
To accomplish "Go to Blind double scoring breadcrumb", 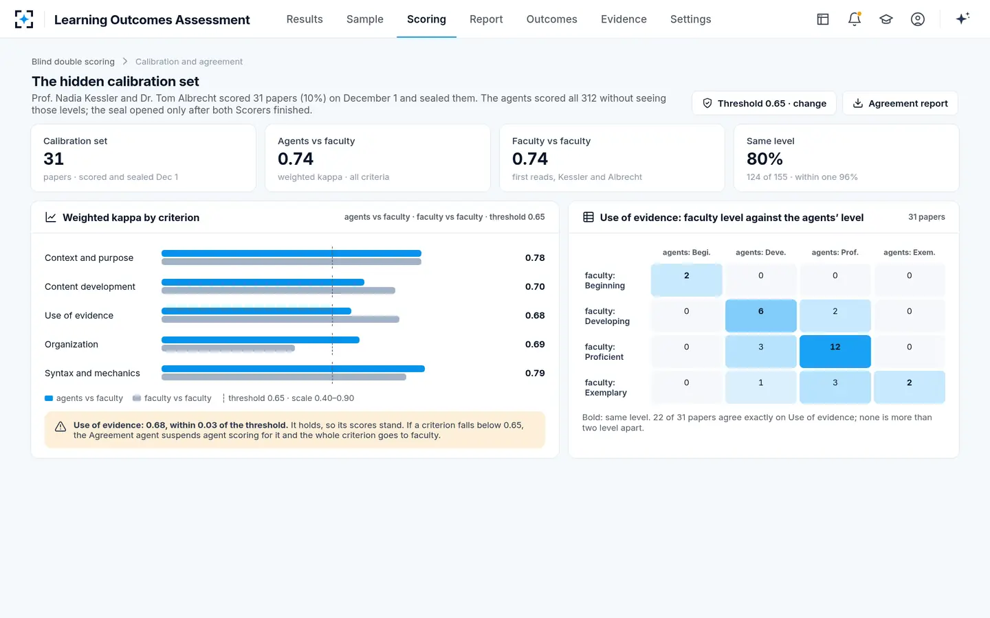I will (73, 62).
